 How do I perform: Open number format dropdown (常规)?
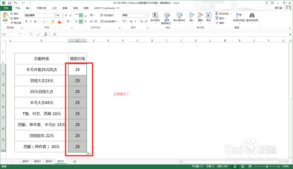(x=147, y=15)
